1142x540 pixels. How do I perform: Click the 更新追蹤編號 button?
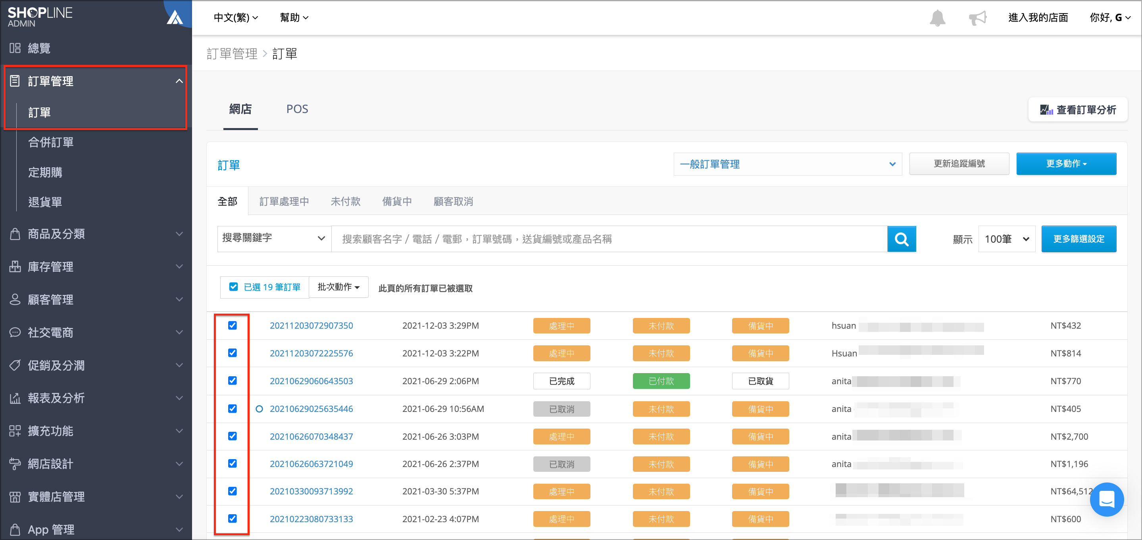(959, 164)
